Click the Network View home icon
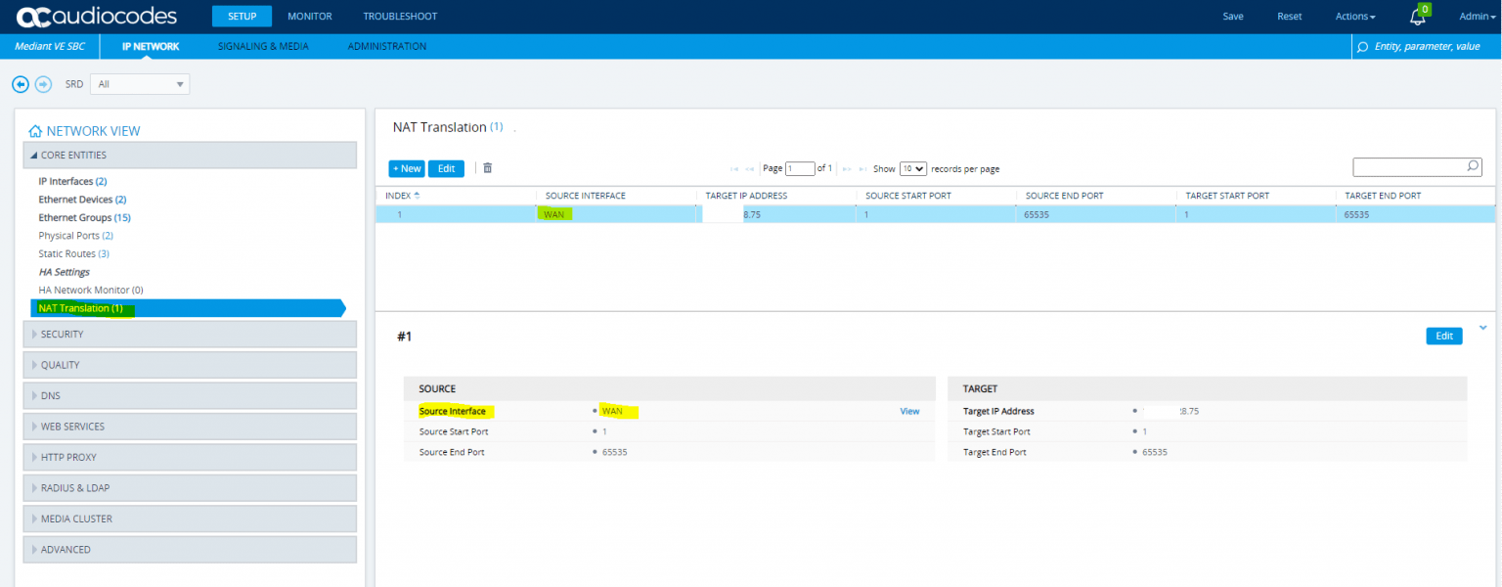 (x=35, y=131)
